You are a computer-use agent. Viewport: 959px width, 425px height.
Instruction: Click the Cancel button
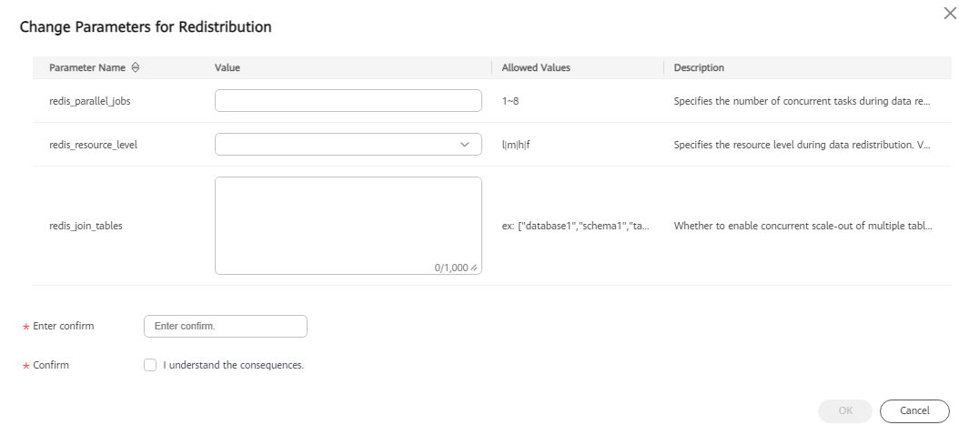914,411
